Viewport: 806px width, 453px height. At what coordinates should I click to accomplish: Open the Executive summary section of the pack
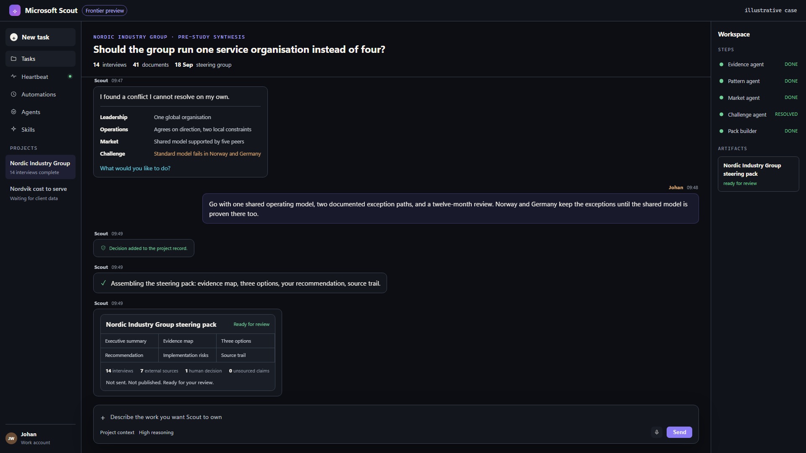tap(129, 341)
